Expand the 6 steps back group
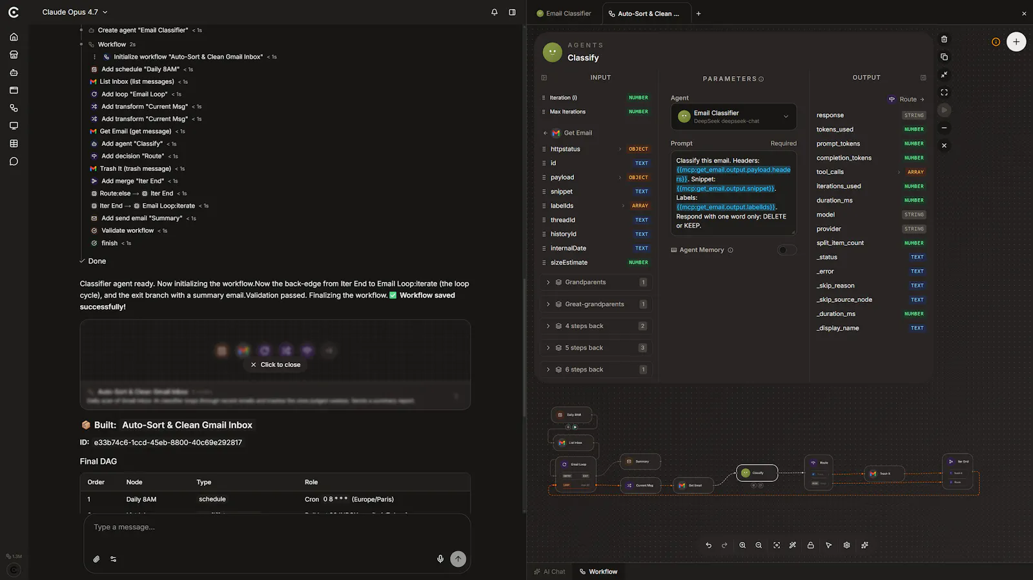1033x580 pixels. 597,370
